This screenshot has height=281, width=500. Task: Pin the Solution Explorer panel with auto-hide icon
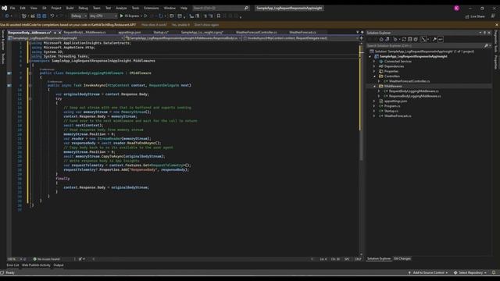tap(484, 33)
